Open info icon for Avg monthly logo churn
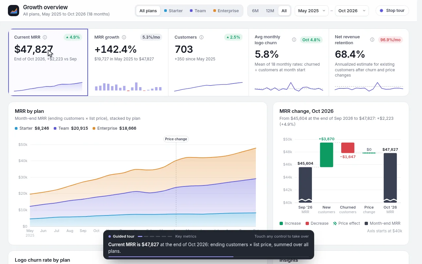 (x=294, y=40)
